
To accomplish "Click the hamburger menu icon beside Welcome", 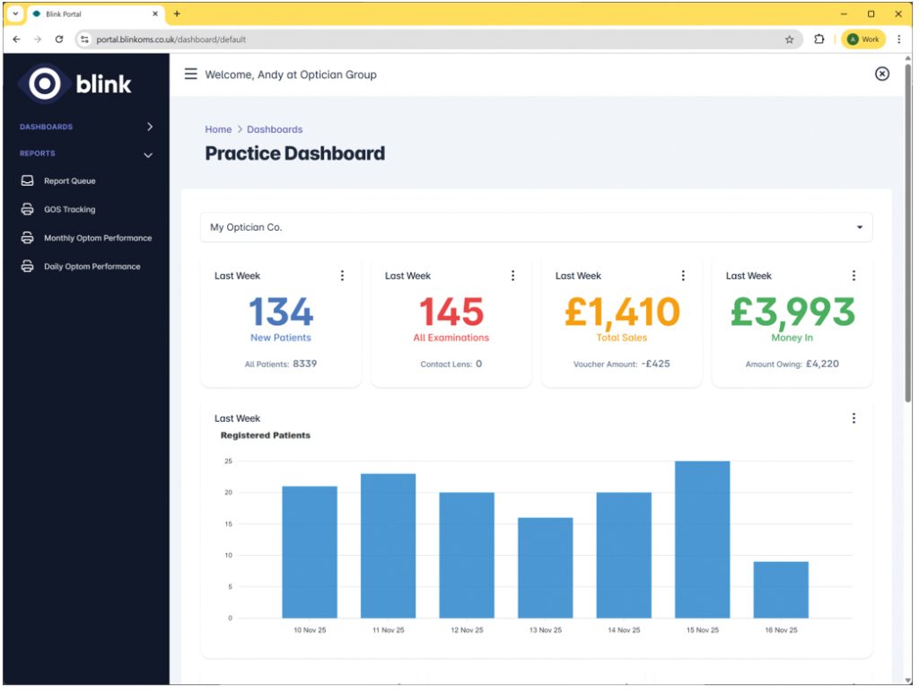I will [x=190, y=75].
